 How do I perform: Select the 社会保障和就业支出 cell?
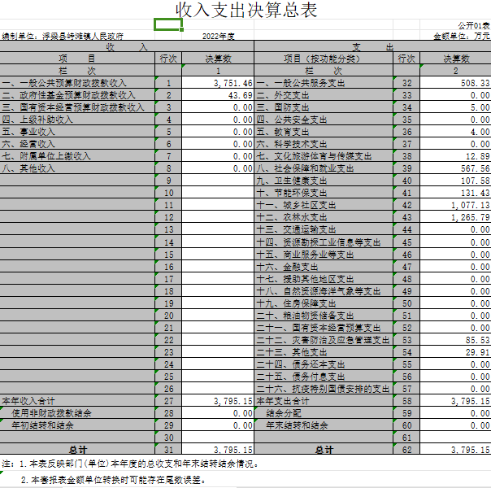[x=305, y=168]
